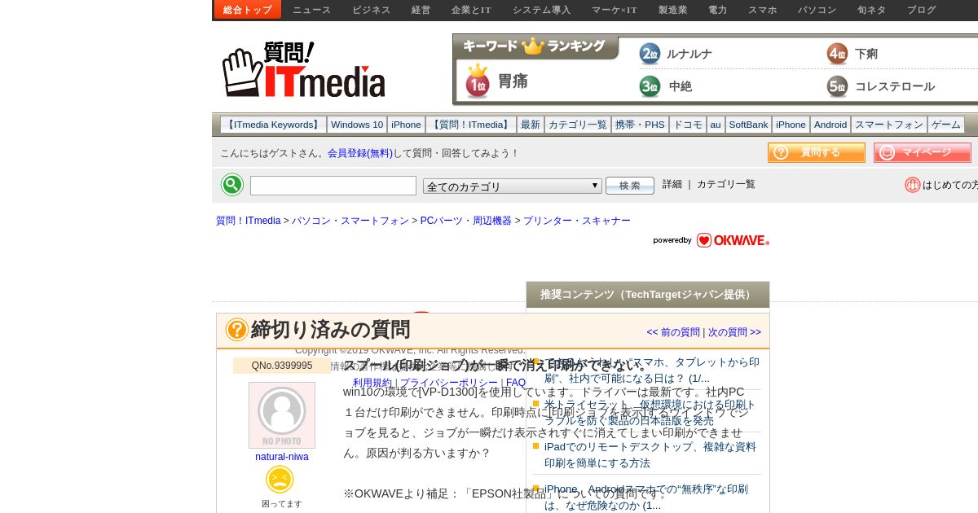978x513 pixels.
Task: Open the 経営 top menu item
Action: click(421, 10)
